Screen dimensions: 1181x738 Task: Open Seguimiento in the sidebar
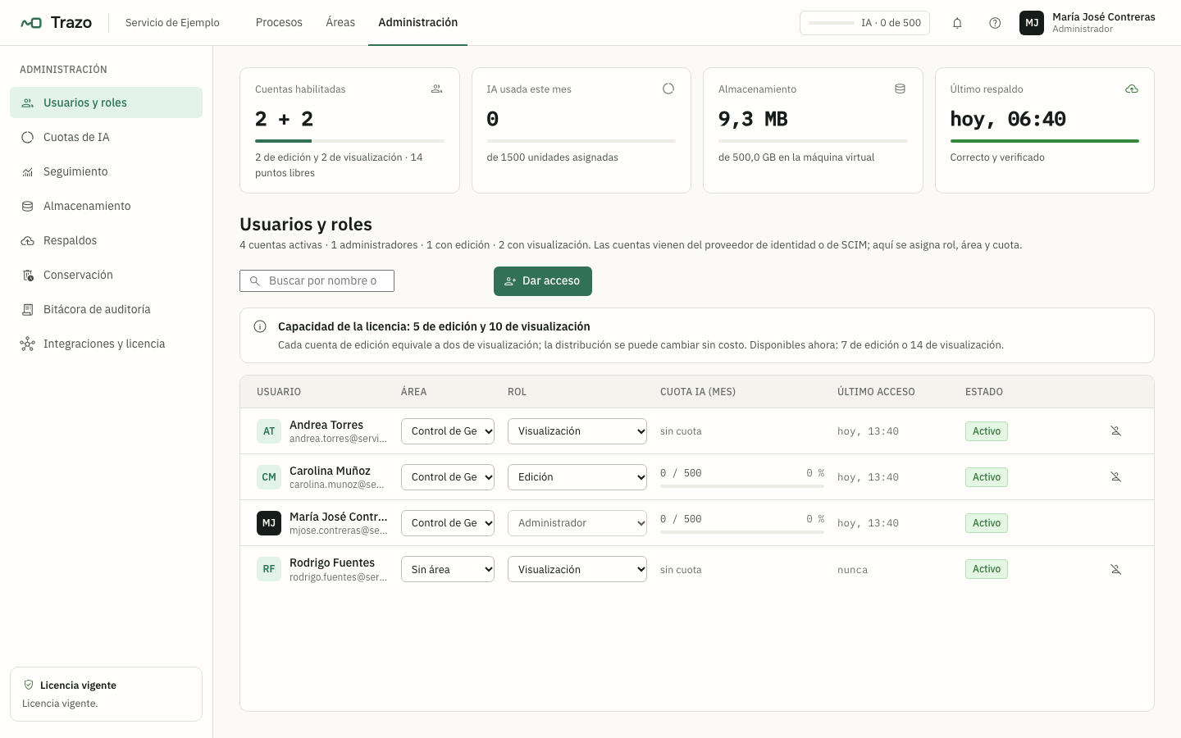pyautogui.click(x=106, y=171)
